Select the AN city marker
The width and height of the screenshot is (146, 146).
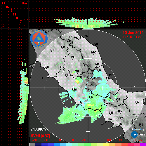[95, 46]
